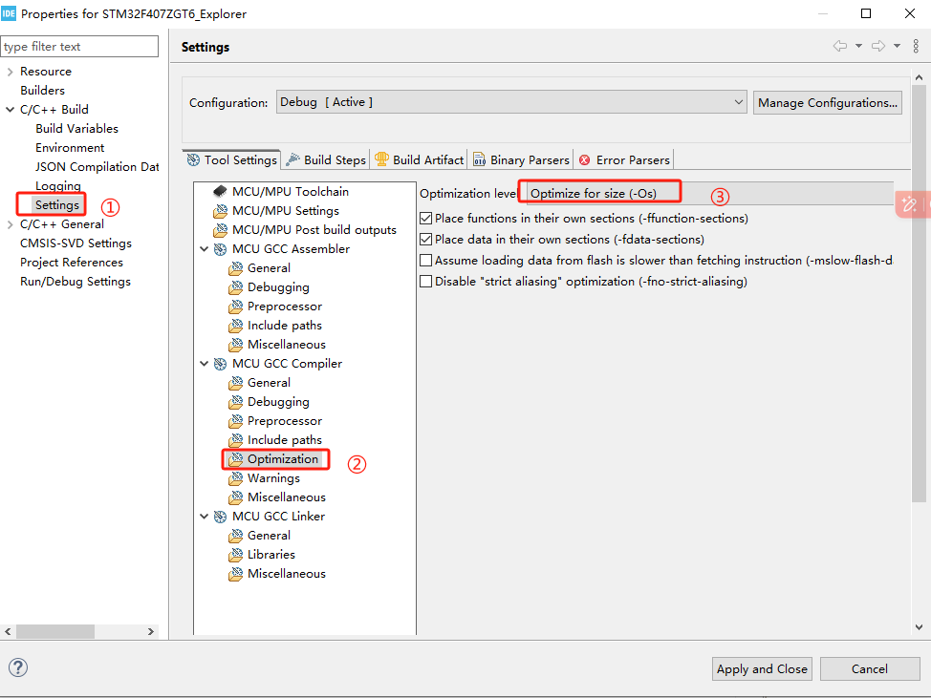Image resolution: width=931 pixels, height=698 pixels.
Task: Open the help question mark icon
Action: 18,667
